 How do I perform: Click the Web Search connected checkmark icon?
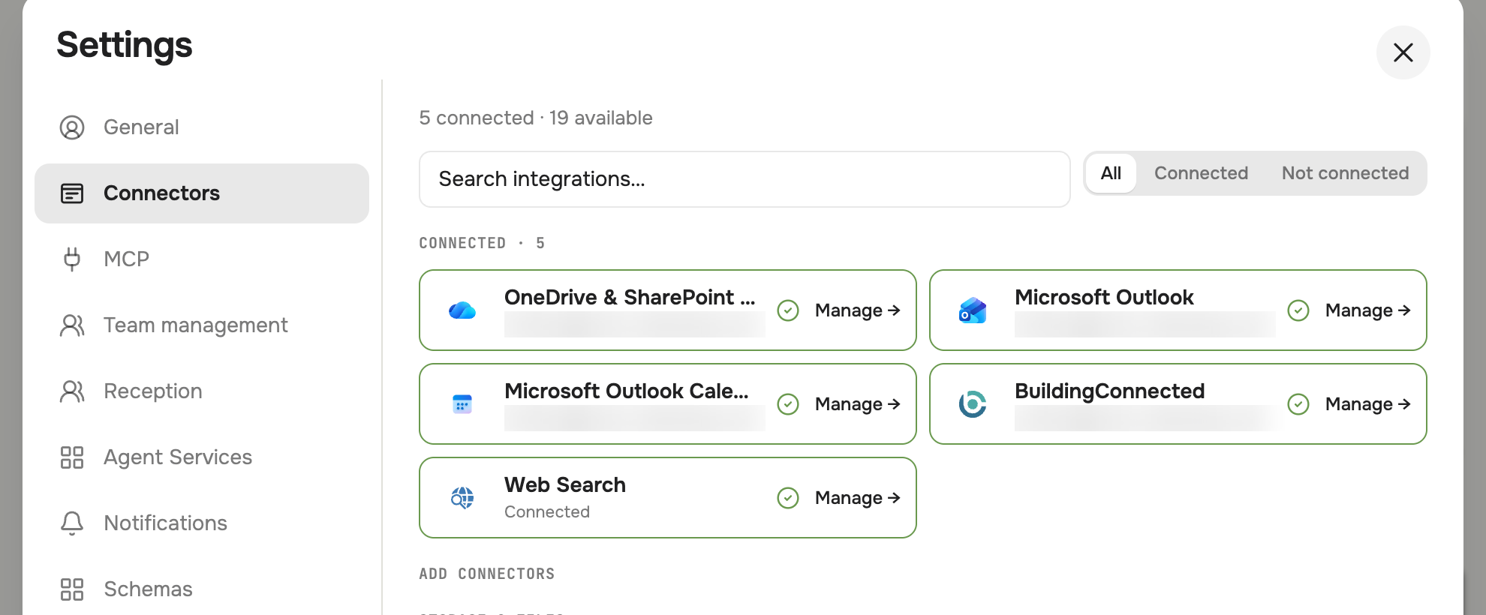(x=788, y=498)
